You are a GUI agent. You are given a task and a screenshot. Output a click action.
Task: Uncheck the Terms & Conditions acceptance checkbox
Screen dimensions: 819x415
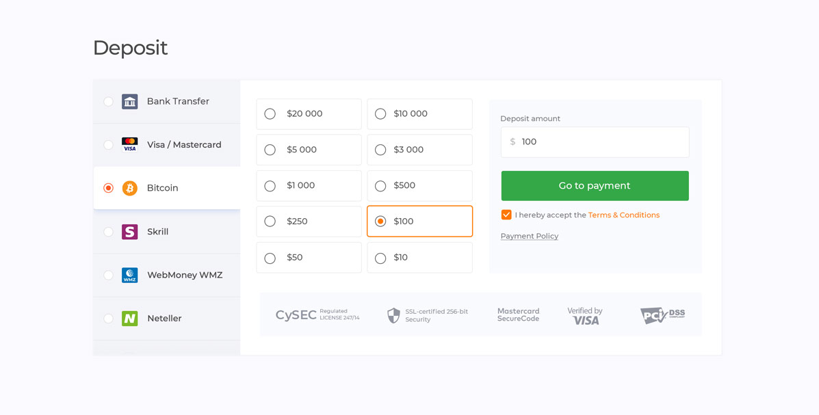506,214
